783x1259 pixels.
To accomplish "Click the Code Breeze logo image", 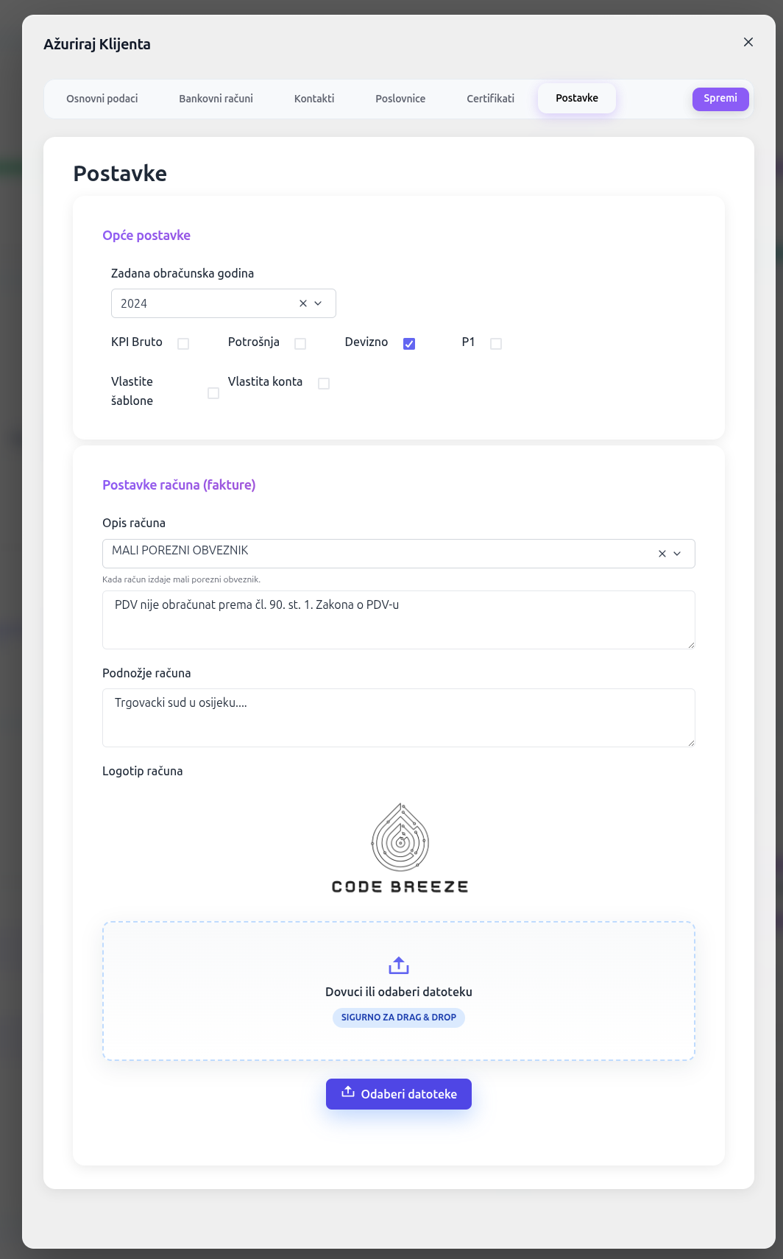I will [x=400, y=848].
